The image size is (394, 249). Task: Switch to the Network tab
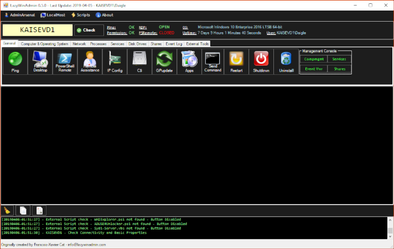tap(79, 44)
